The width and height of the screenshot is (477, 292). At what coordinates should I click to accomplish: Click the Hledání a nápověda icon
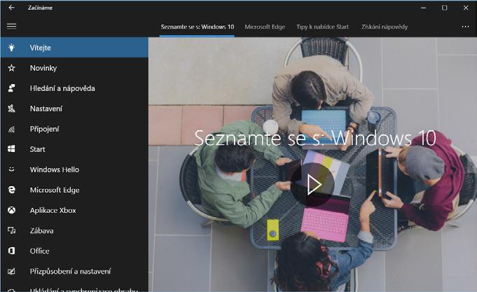coord(12,88)
